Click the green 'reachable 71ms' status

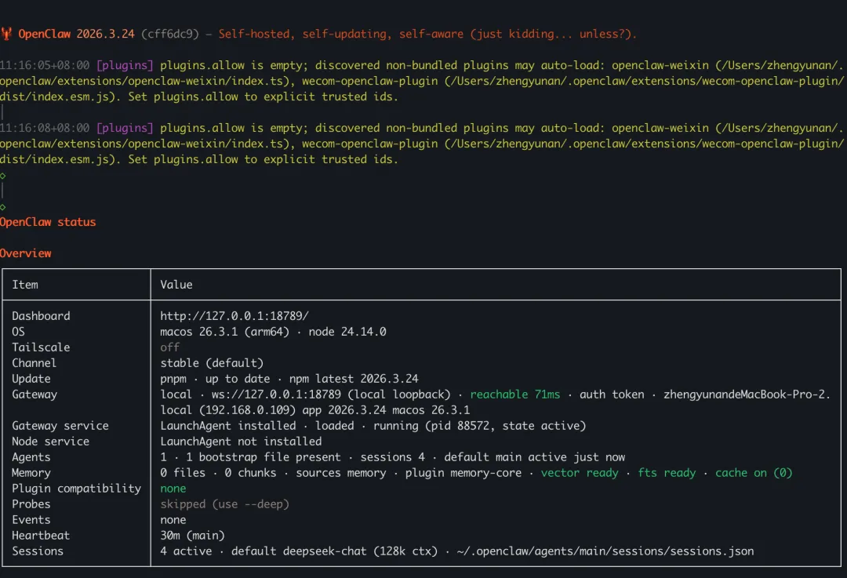[x=514, y=394]
